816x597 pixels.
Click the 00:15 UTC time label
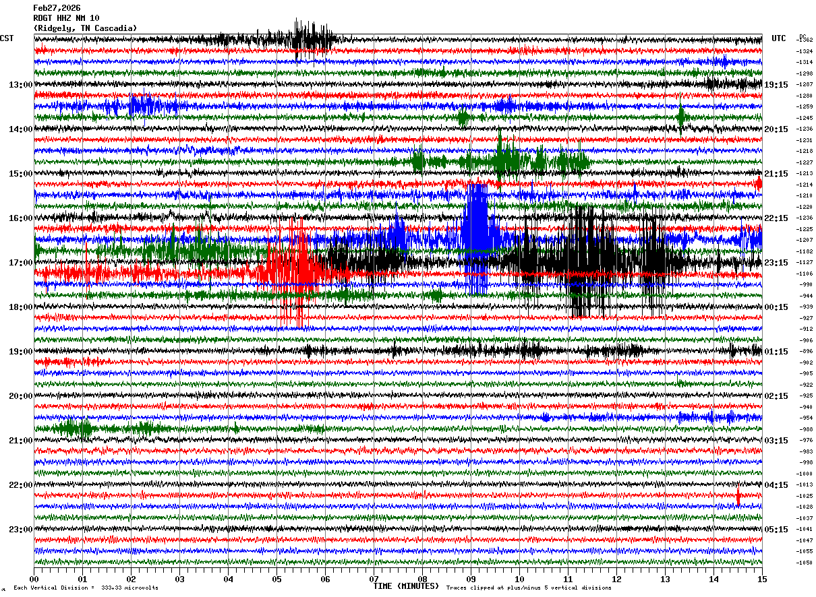point(776,307)
